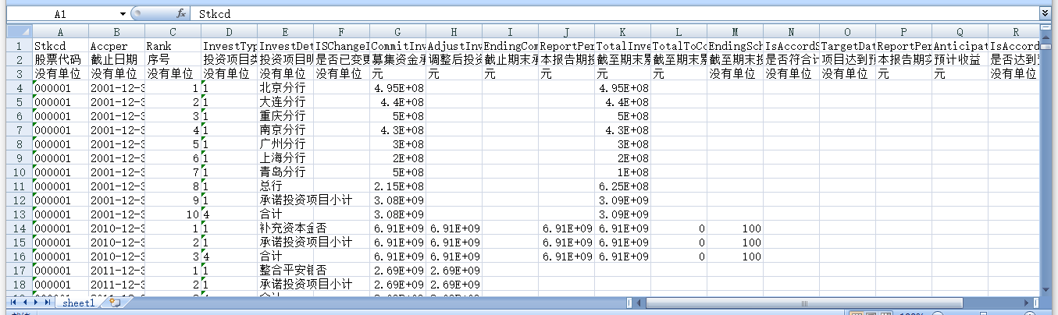Select cell C2 labeled 序号
The height and width of the screenshot is (315, 1058).
coord(173,60)
